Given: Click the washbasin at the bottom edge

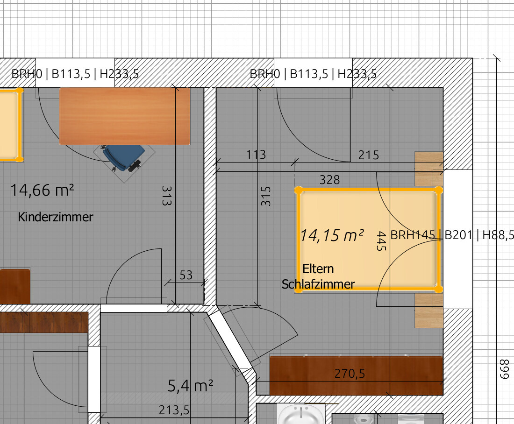Looking at the screenshot, I should (x=300, y=414).
